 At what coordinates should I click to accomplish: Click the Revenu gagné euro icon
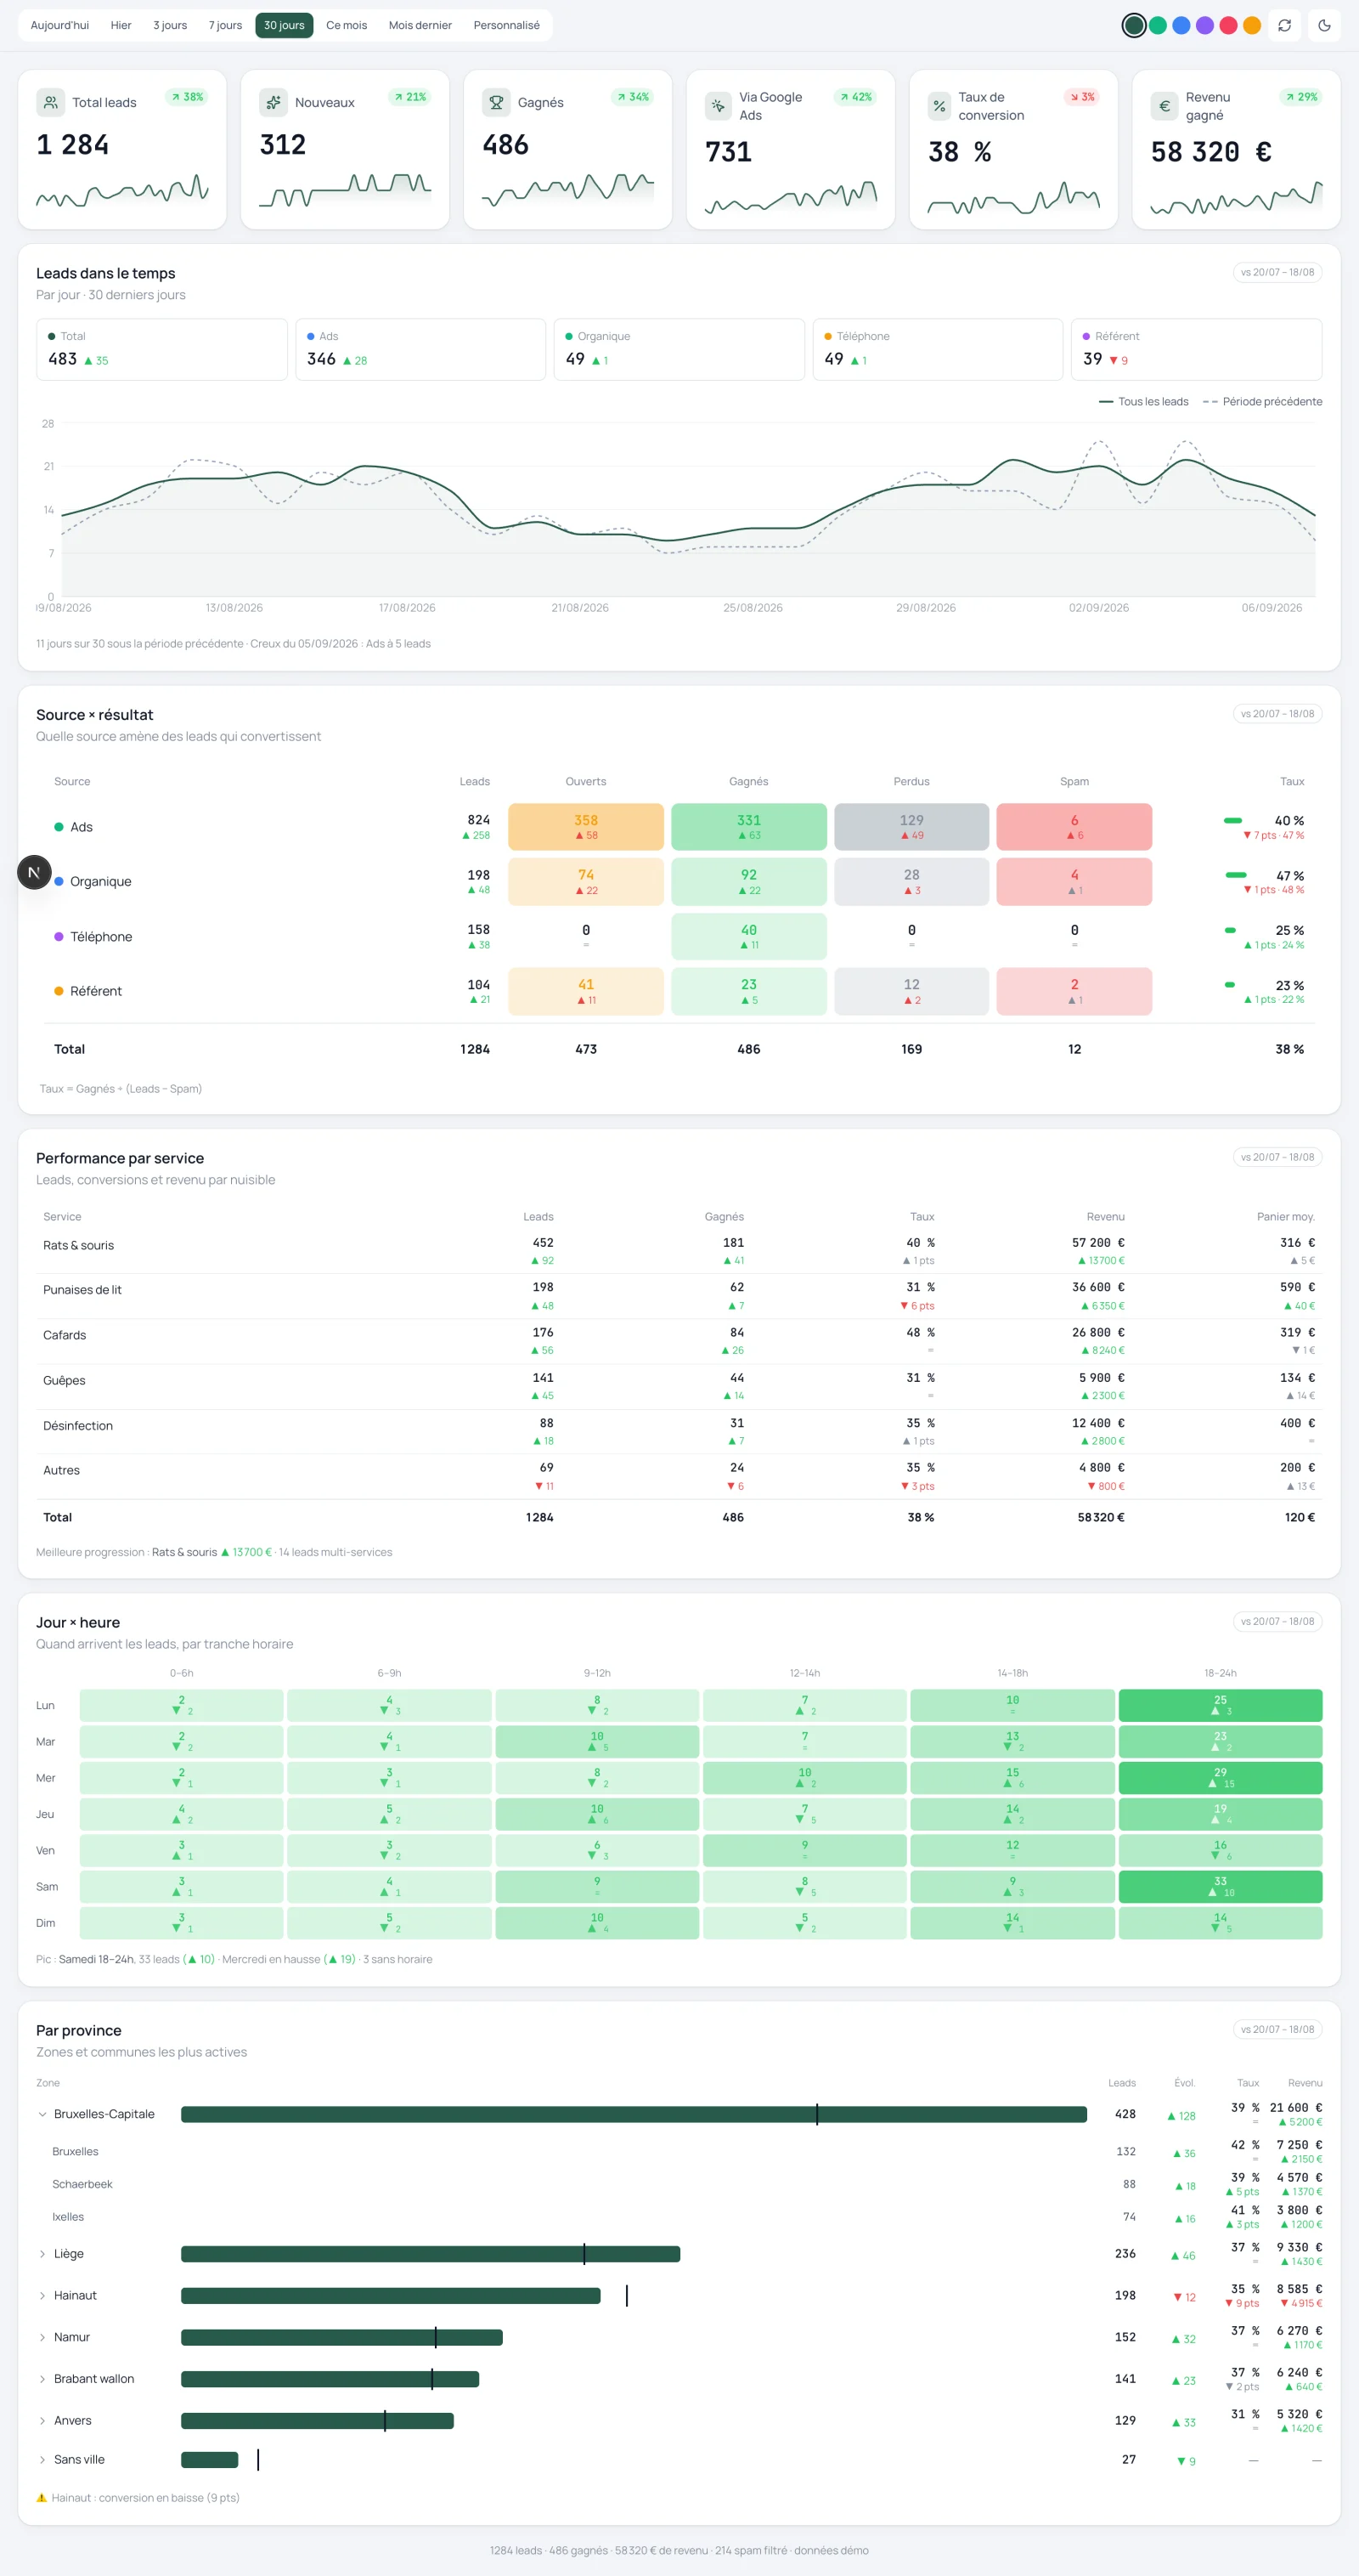click(1164, 106)
